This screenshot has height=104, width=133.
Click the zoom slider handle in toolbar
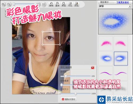14,4
